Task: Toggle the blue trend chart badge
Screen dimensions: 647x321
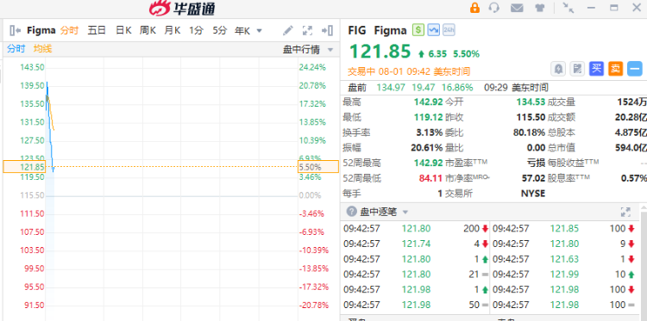Action: click(x=434, y=30)
